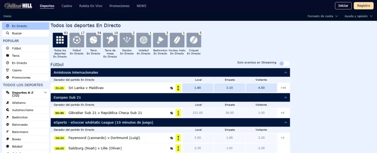Click the Fútbol ball icon in Popular list
This screenshot has width=377, height=153.
(x=7, y=48)
